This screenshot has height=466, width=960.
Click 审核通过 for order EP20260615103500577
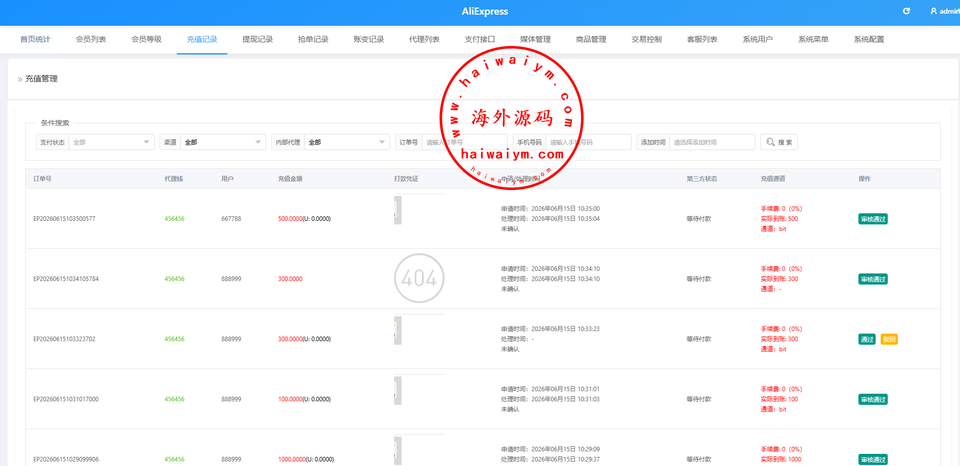pyautogui.click(x=873, y=219)
